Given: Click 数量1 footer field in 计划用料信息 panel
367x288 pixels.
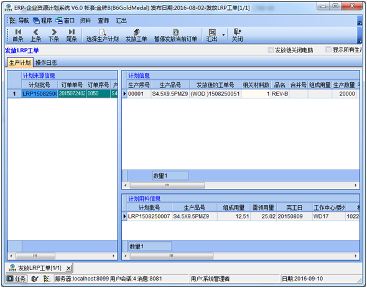Looking at the screenshot, I should click(x=150, y=246).
